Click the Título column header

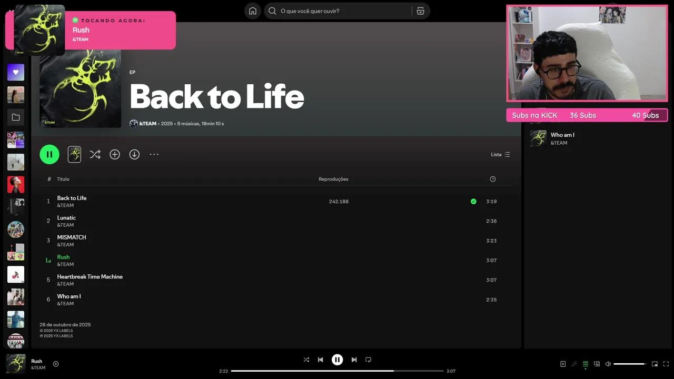[x=63, y=179]
